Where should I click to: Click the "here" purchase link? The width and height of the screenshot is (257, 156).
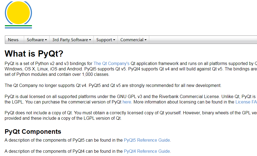click(127, 102)
